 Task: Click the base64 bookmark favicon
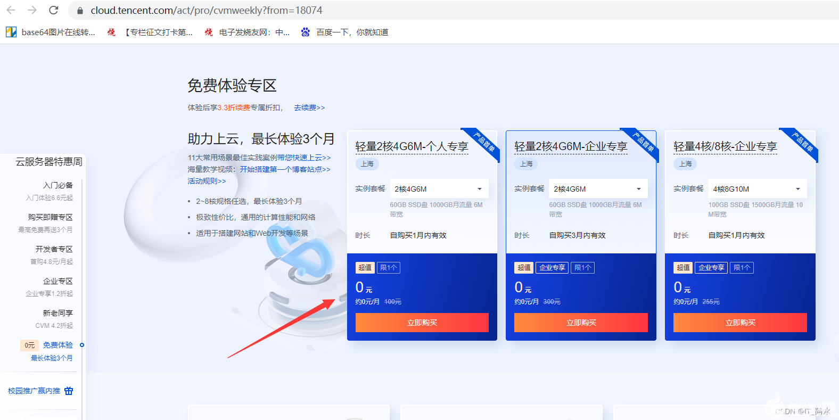pos(11,32)
